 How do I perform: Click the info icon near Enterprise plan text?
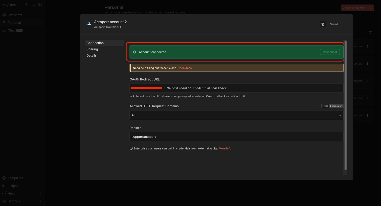[x=131, y=148]
